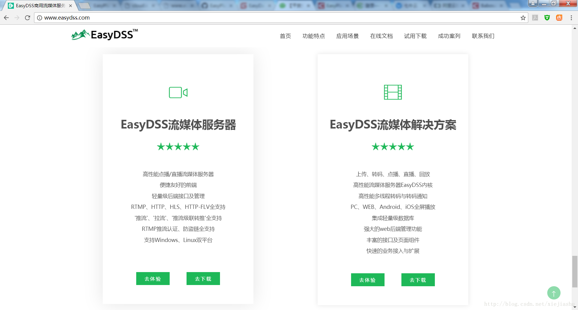Click text RTMP推流认证、防盗链全支持

click(x=178, y=229)
